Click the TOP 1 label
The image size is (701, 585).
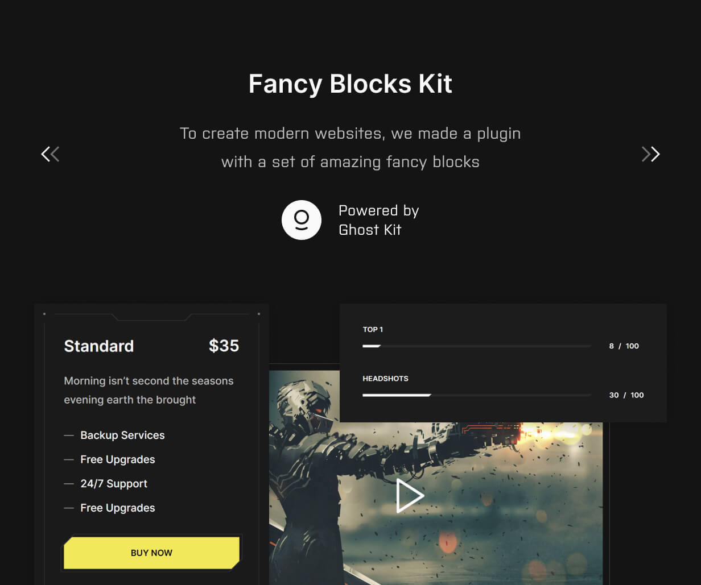(373, 329)
